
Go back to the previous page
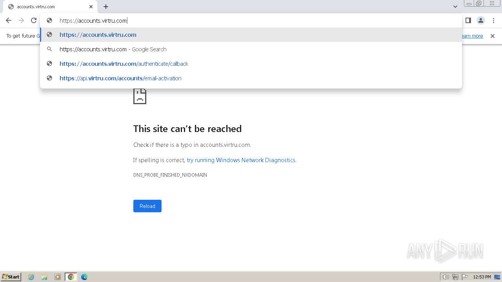pyautogui.click(x=9, y=20)
